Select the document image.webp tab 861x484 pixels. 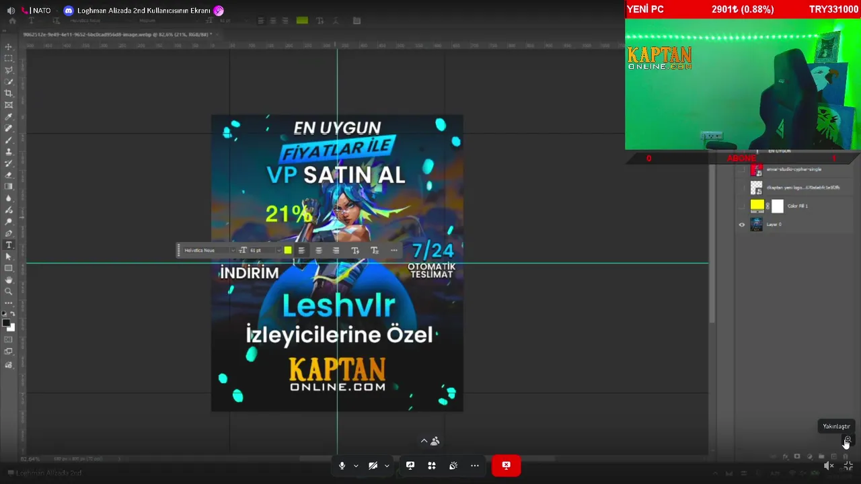pos(117,34)
